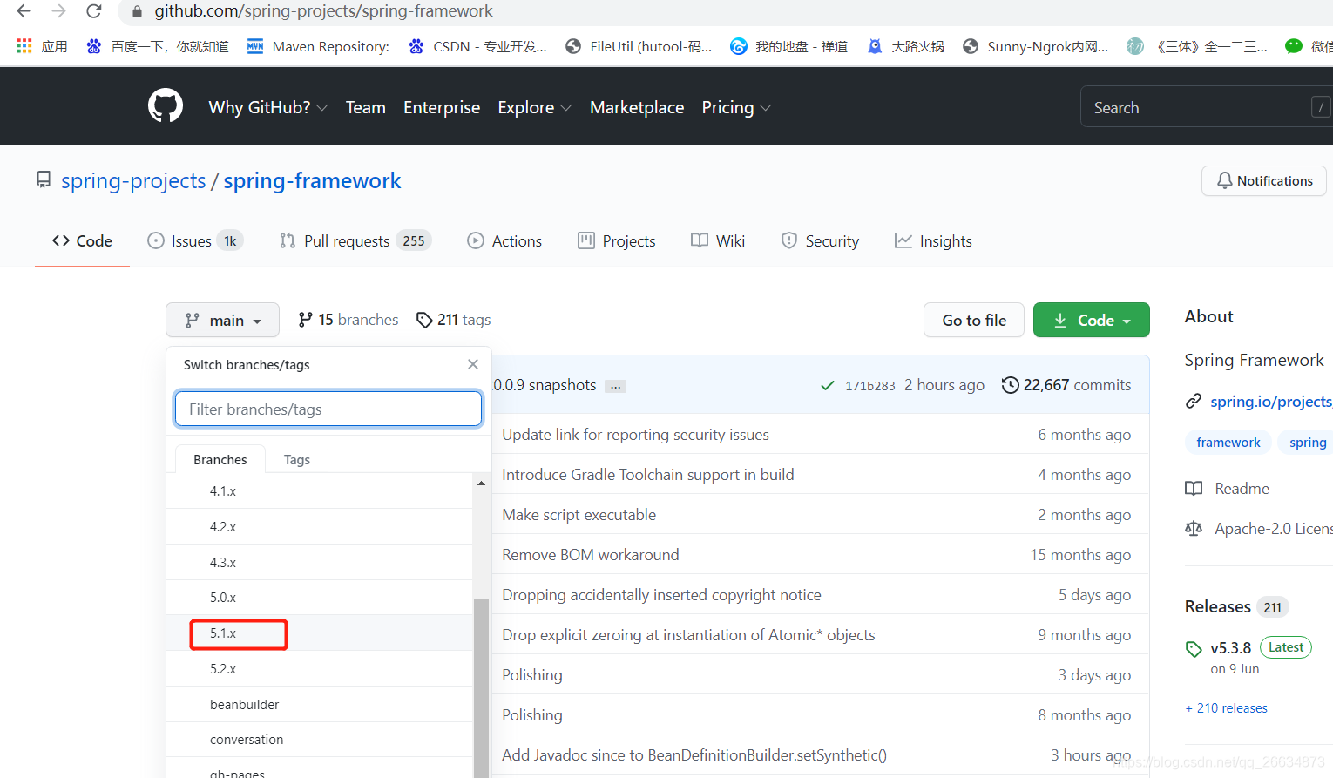Go back with the browser back arrow

(x=24, y=11)
